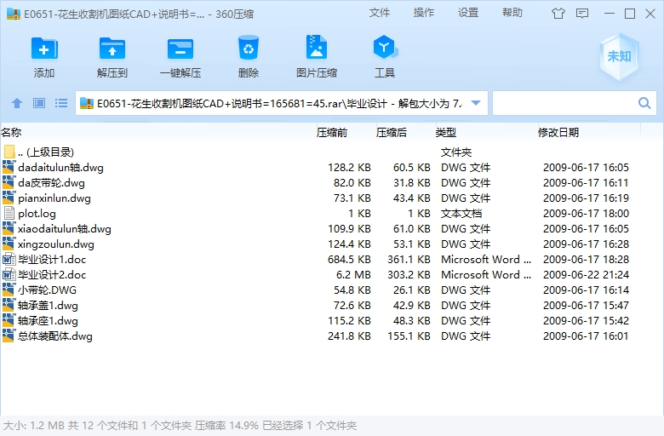The width and height of the screenshot is (664, 436).
Task: Open the 操作 menu
Action: 423,13
